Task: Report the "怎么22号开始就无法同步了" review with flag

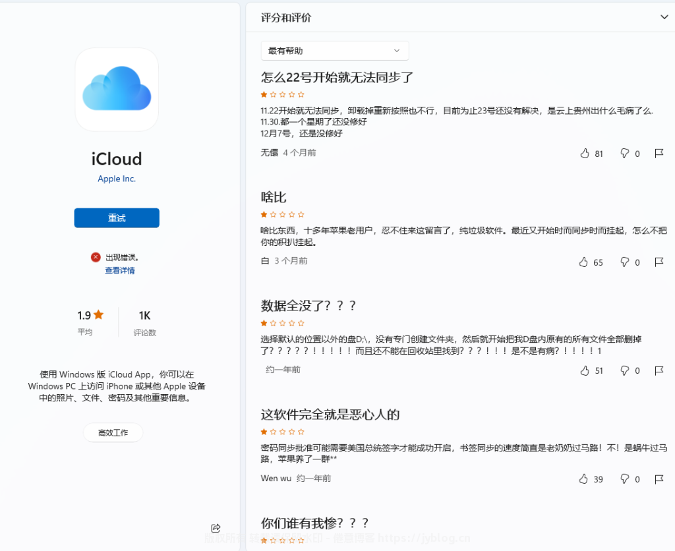Action: [659, 154]
